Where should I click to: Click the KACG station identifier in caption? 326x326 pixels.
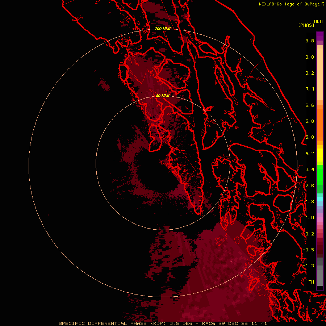(209, 323)
